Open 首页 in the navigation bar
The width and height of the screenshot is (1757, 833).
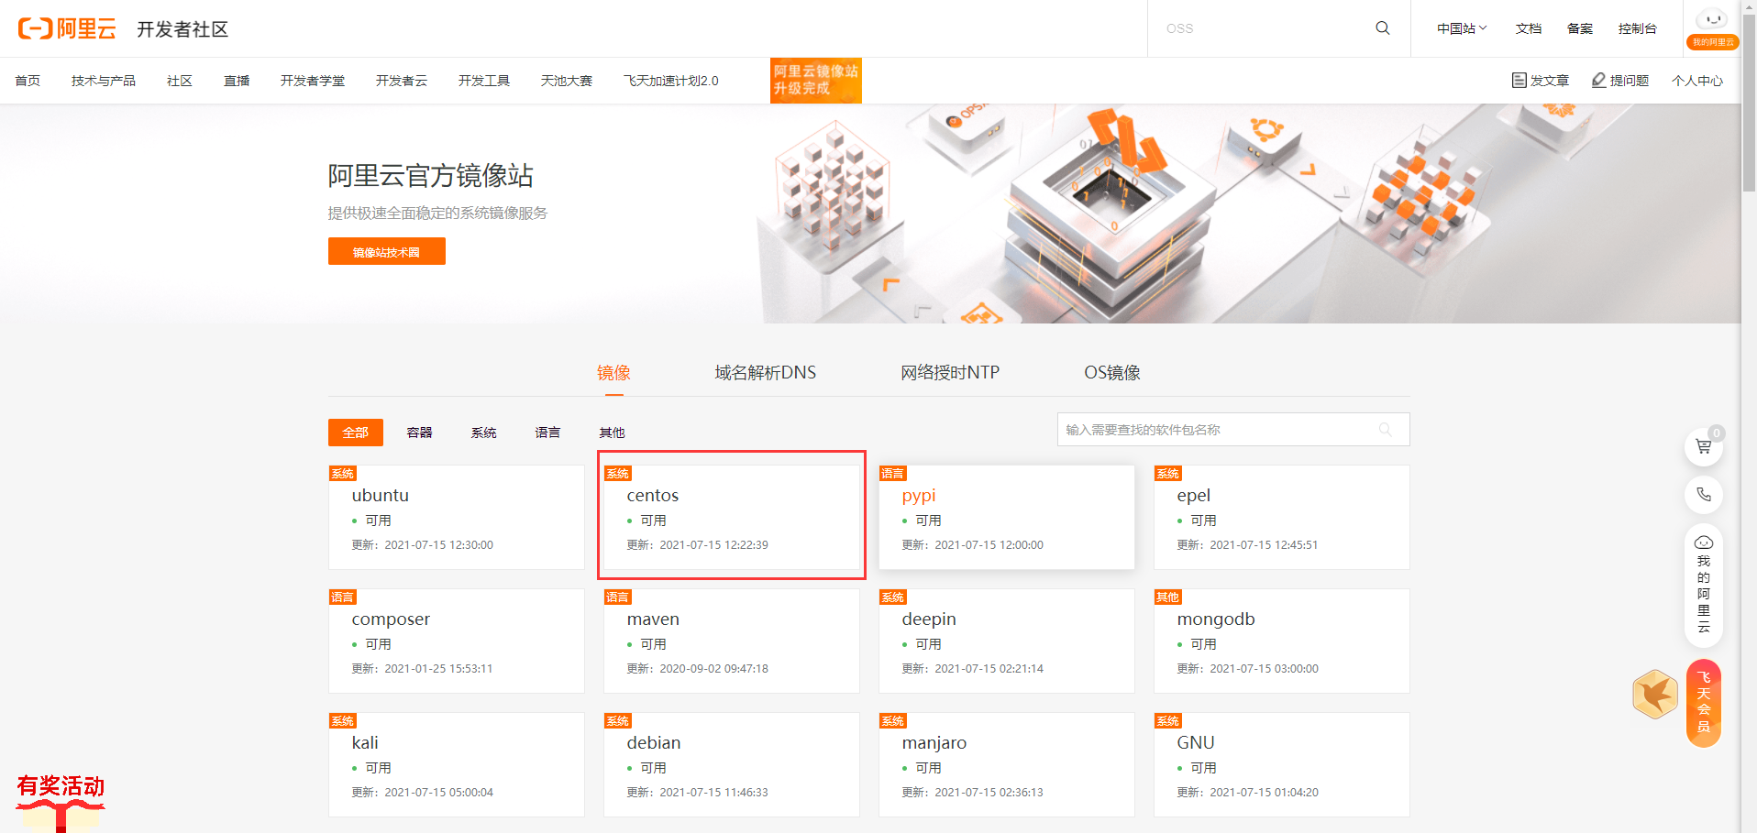(28, 81)
